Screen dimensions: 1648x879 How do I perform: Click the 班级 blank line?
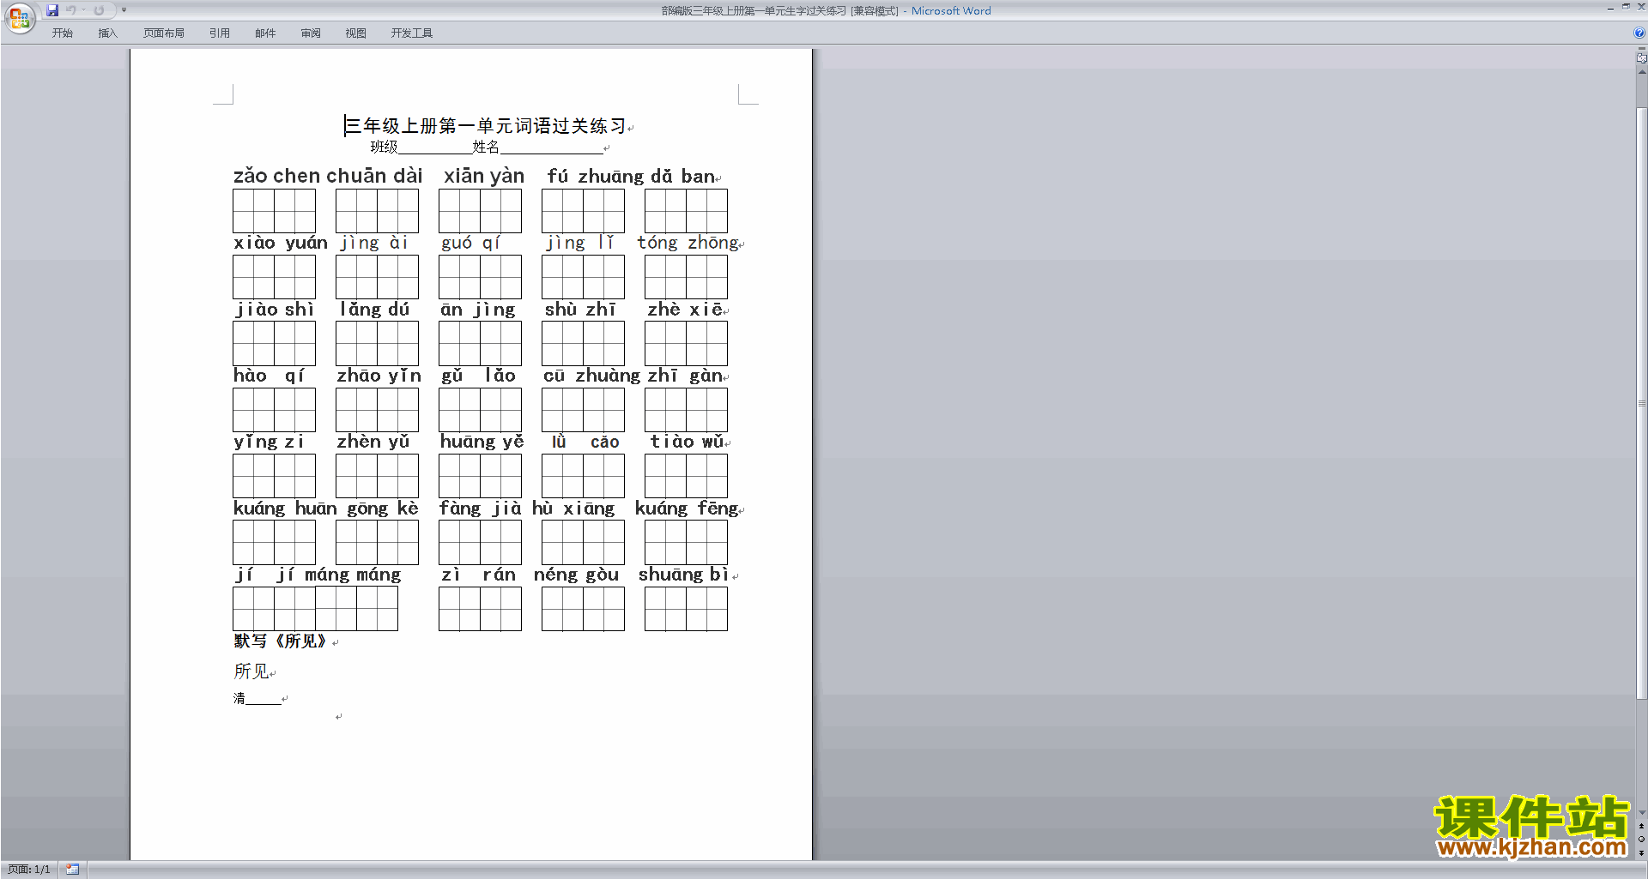click(435, 148)
